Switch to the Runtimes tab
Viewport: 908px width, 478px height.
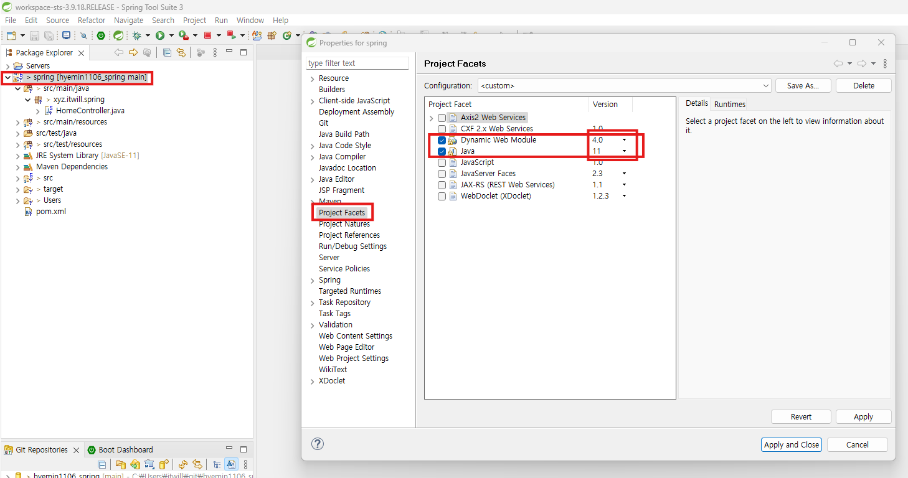click(729, 104)
